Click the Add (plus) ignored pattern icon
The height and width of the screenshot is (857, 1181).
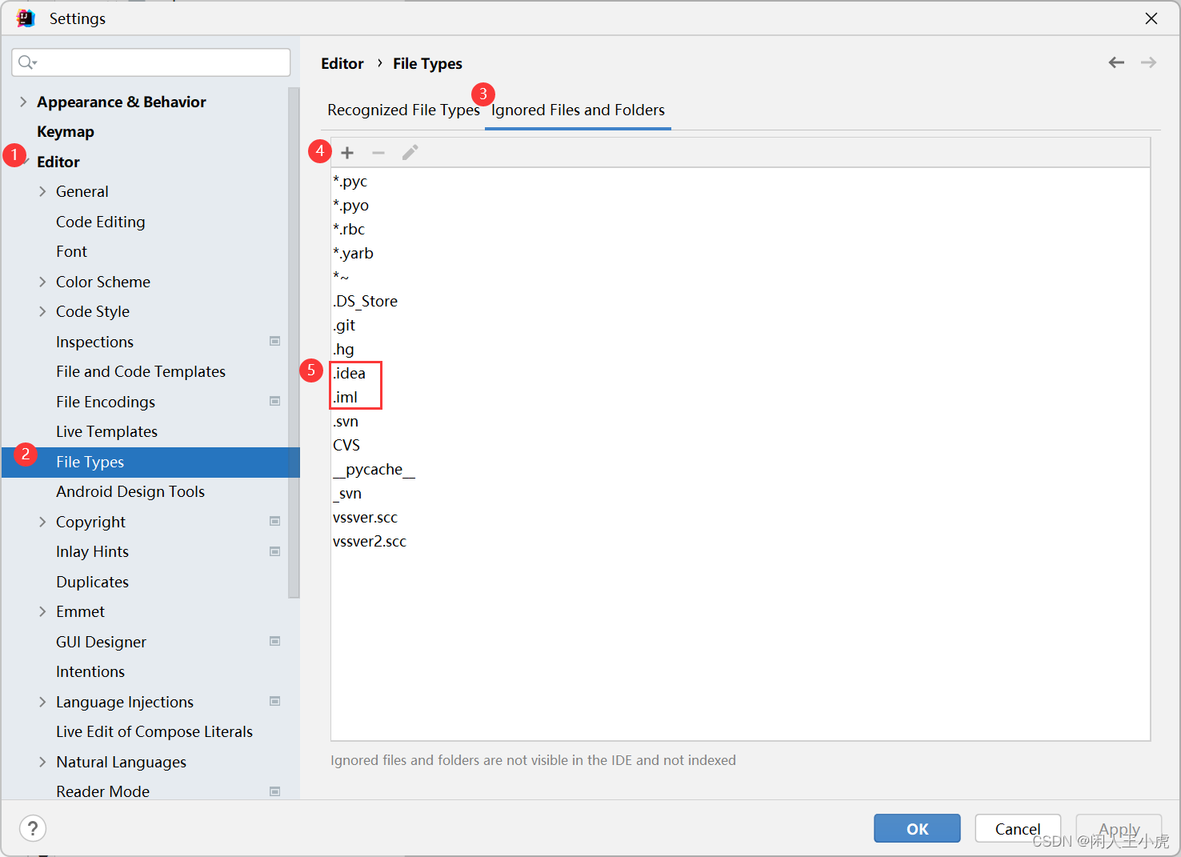point(347,153)
